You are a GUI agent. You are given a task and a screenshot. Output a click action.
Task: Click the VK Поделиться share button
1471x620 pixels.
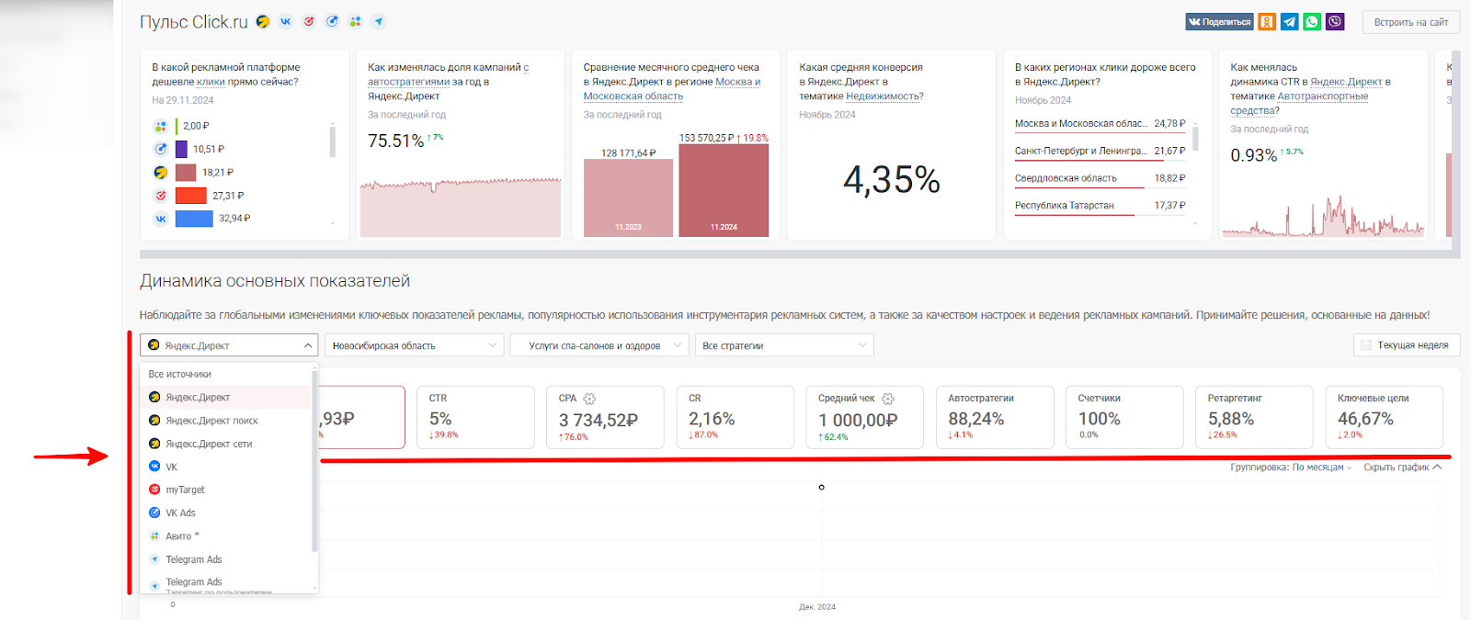pyautogui.click(x=1219, y=22)
